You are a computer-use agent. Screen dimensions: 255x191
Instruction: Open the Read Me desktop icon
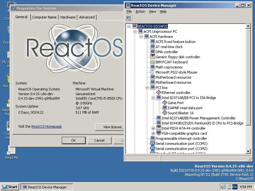[11, 151]
